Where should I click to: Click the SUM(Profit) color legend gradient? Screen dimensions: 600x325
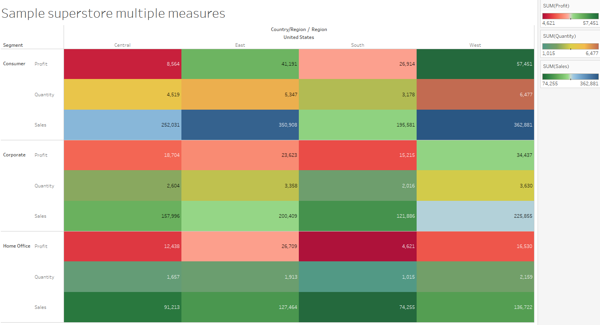pyautogui.click(x=570, y=16)
